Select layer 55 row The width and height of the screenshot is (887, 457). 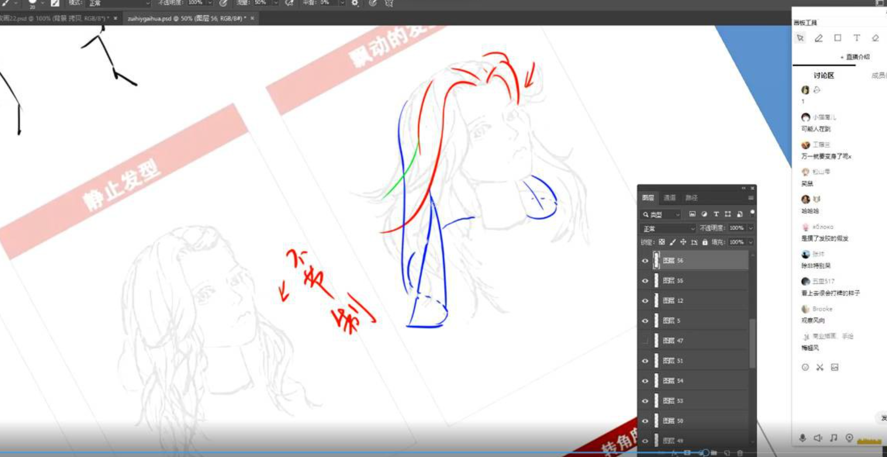694,280
